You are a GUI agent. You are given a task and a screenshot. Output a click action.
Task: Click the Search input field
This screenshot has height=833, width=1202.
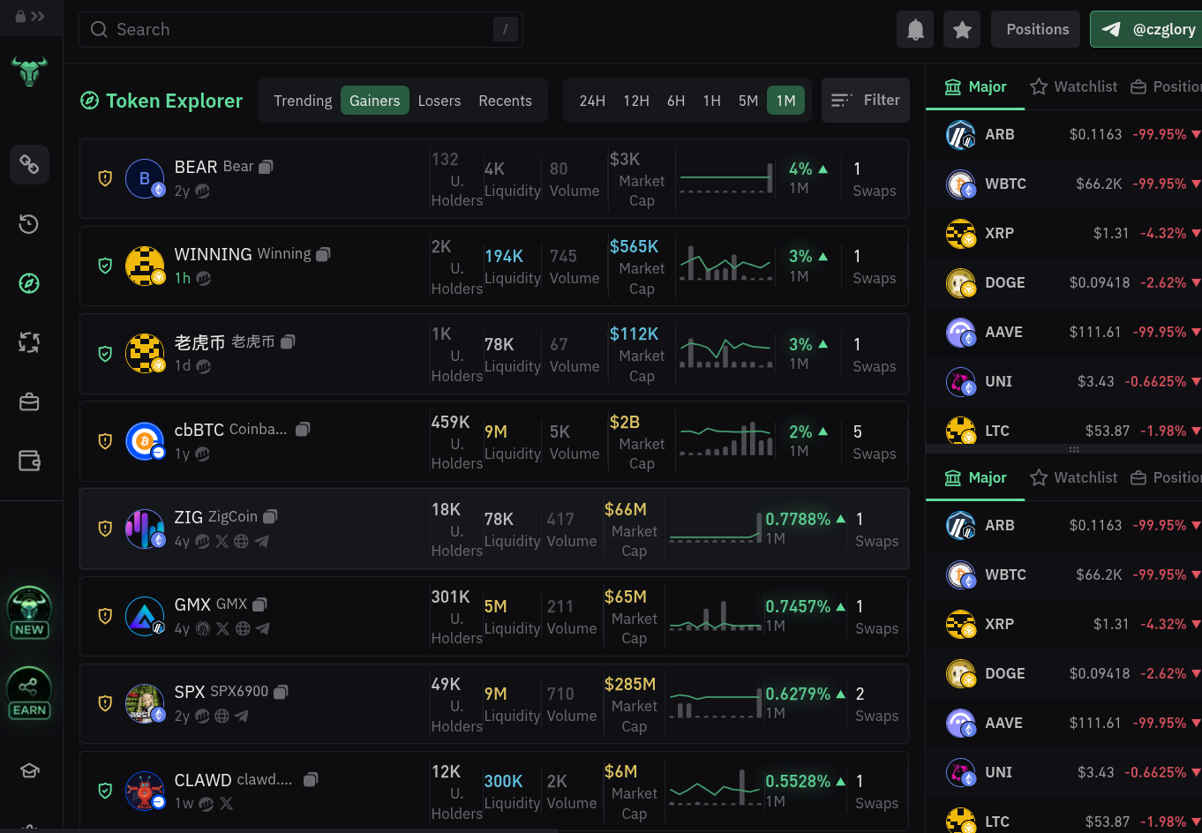(x=300, y=29)
